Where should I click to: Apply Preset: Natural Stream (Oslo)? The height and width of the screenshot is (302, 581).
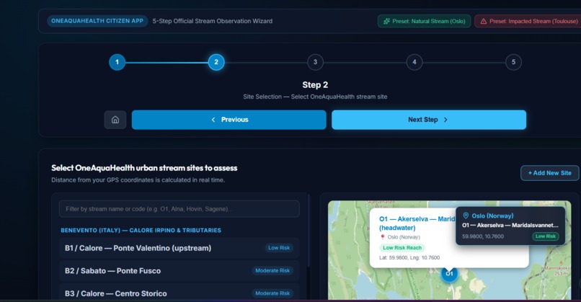[425, 21]
